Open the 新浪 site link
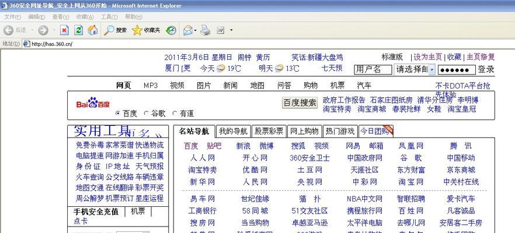This screenshot has height=233, width=515. 243,146
